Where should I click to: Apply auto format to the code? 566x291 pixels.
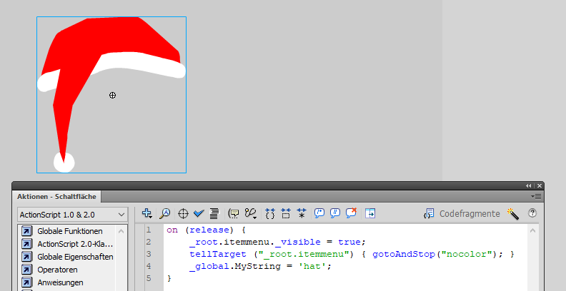click(214, 213)
